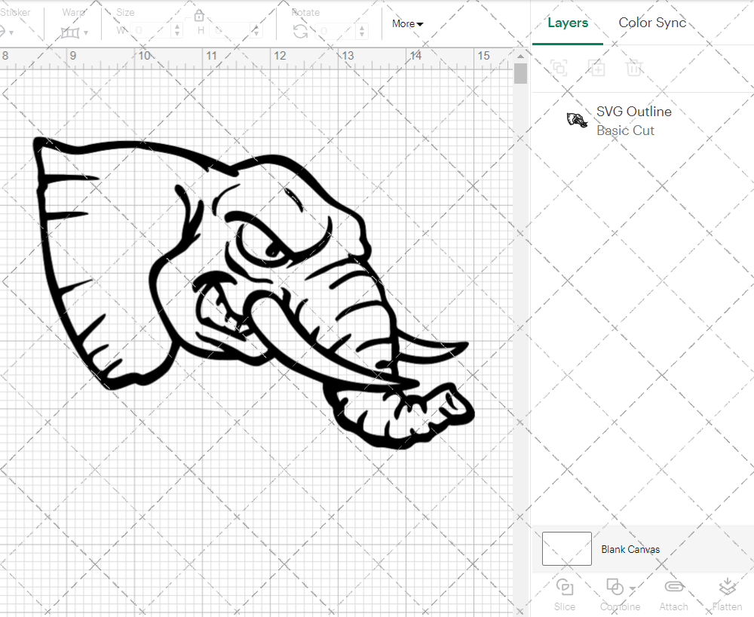
Task: Click the canvas vertical scrollbar
Action: (x=520, y=74)
